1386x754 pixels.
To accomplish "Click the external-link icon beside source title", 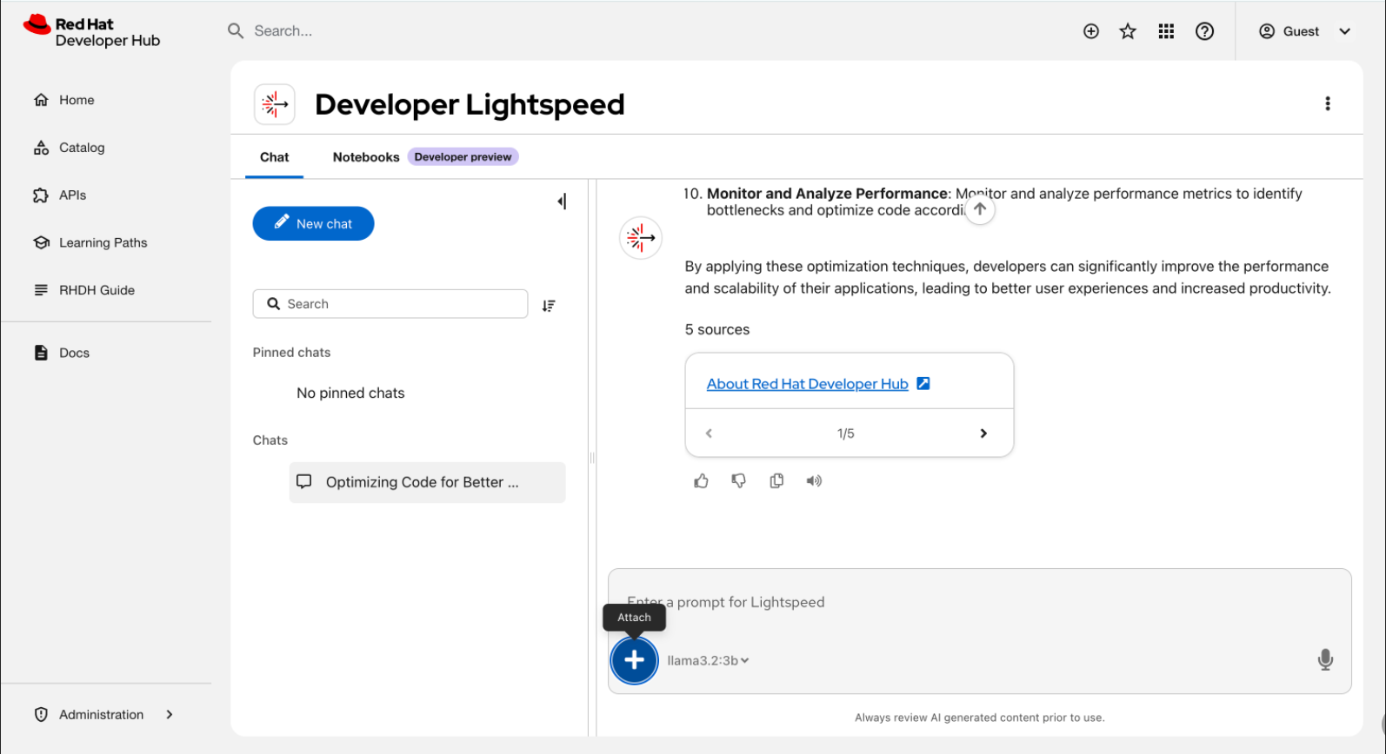I will (x=923, y=383).
